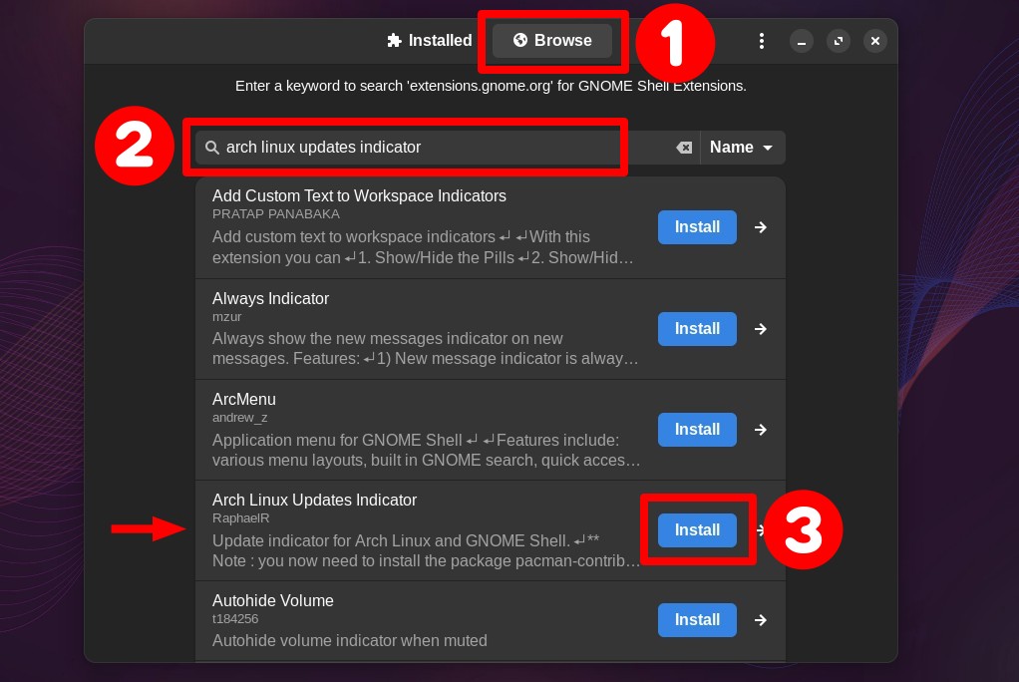Focus the extension search field
This screenshot has width=1019, height=682.
click(448, 148)
